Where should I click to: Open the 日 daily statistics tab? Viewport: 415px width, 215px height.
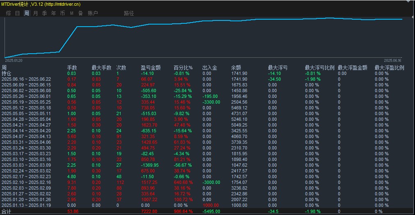point(18,13)
